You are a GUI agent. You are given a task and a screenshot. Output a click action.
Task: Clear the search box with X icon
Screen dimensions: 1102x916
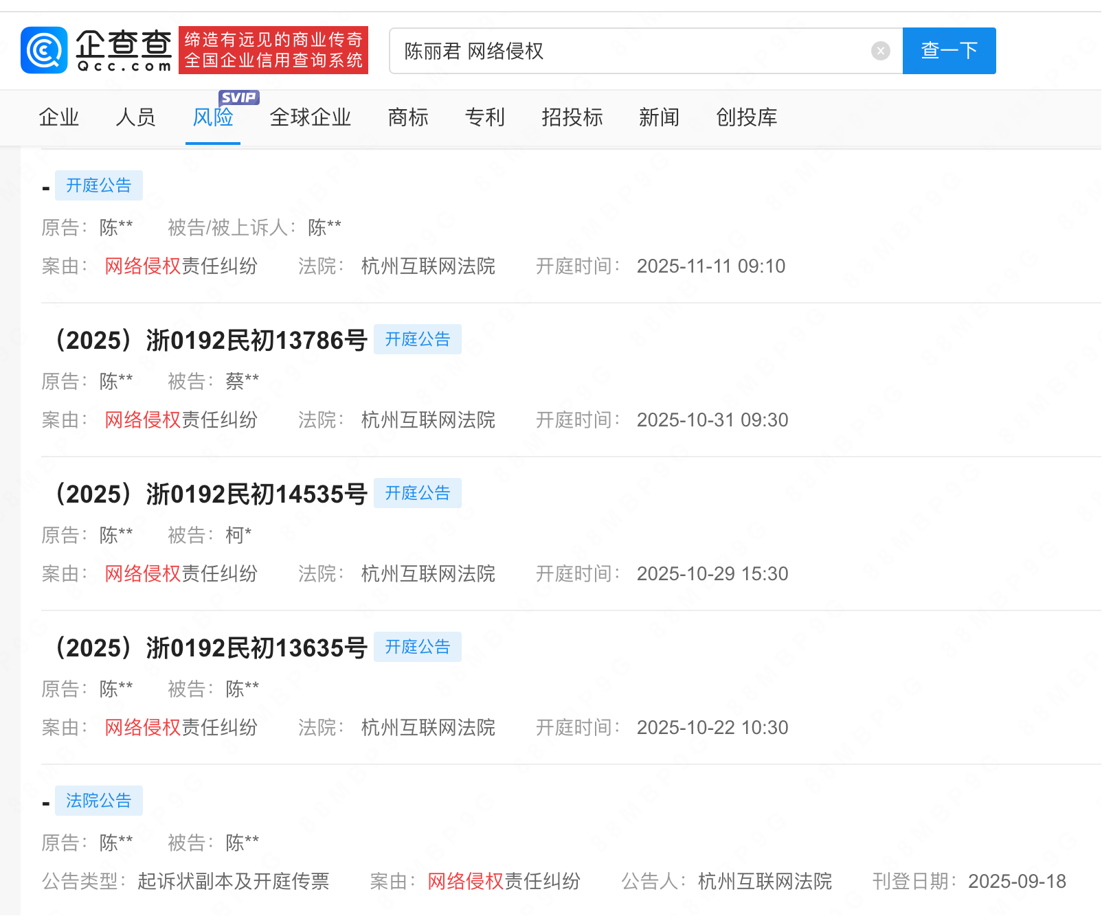click(880, 51)
